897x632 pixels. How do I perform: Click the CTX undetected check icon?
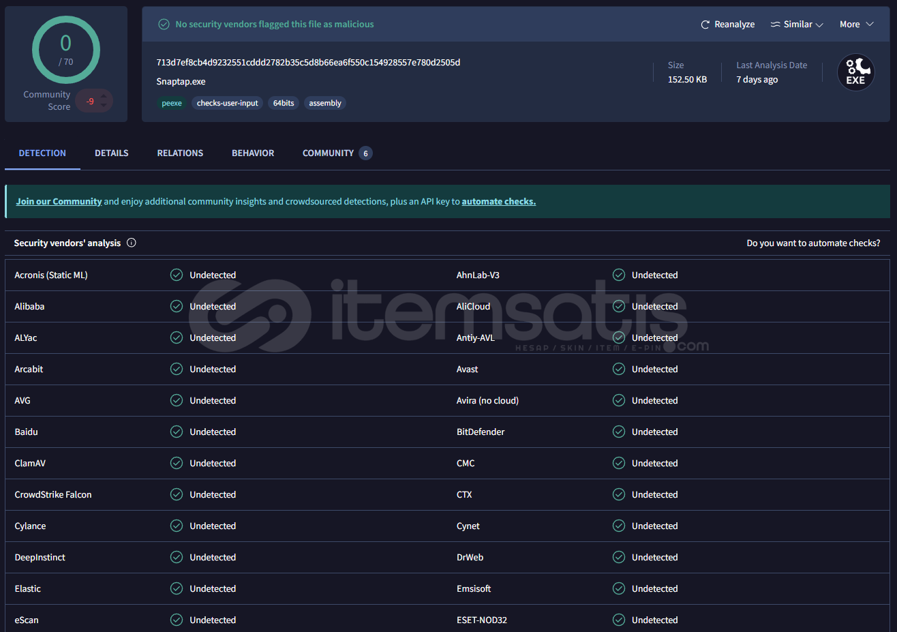click(619, 494)
